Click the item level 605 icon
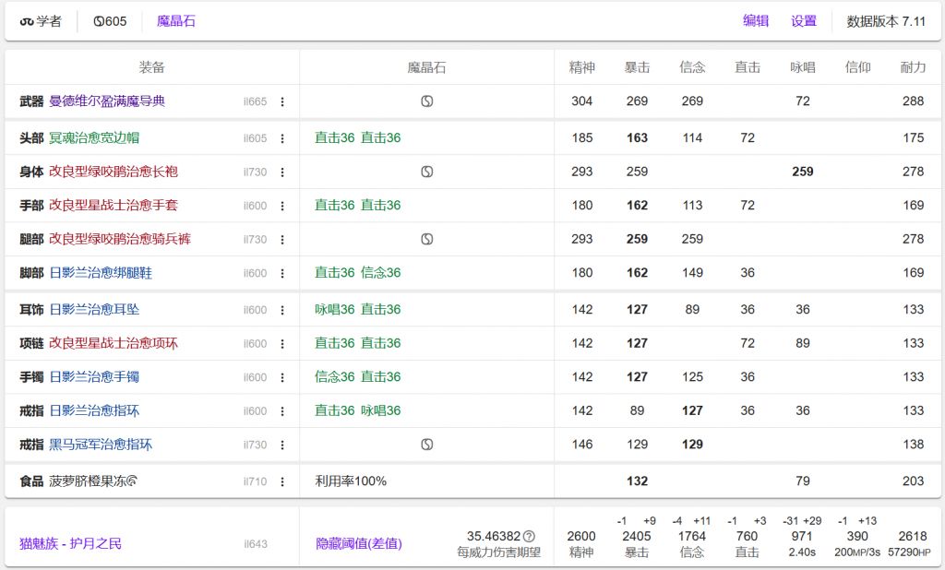This screenshot has height=570, width=945. coord(100,20)
